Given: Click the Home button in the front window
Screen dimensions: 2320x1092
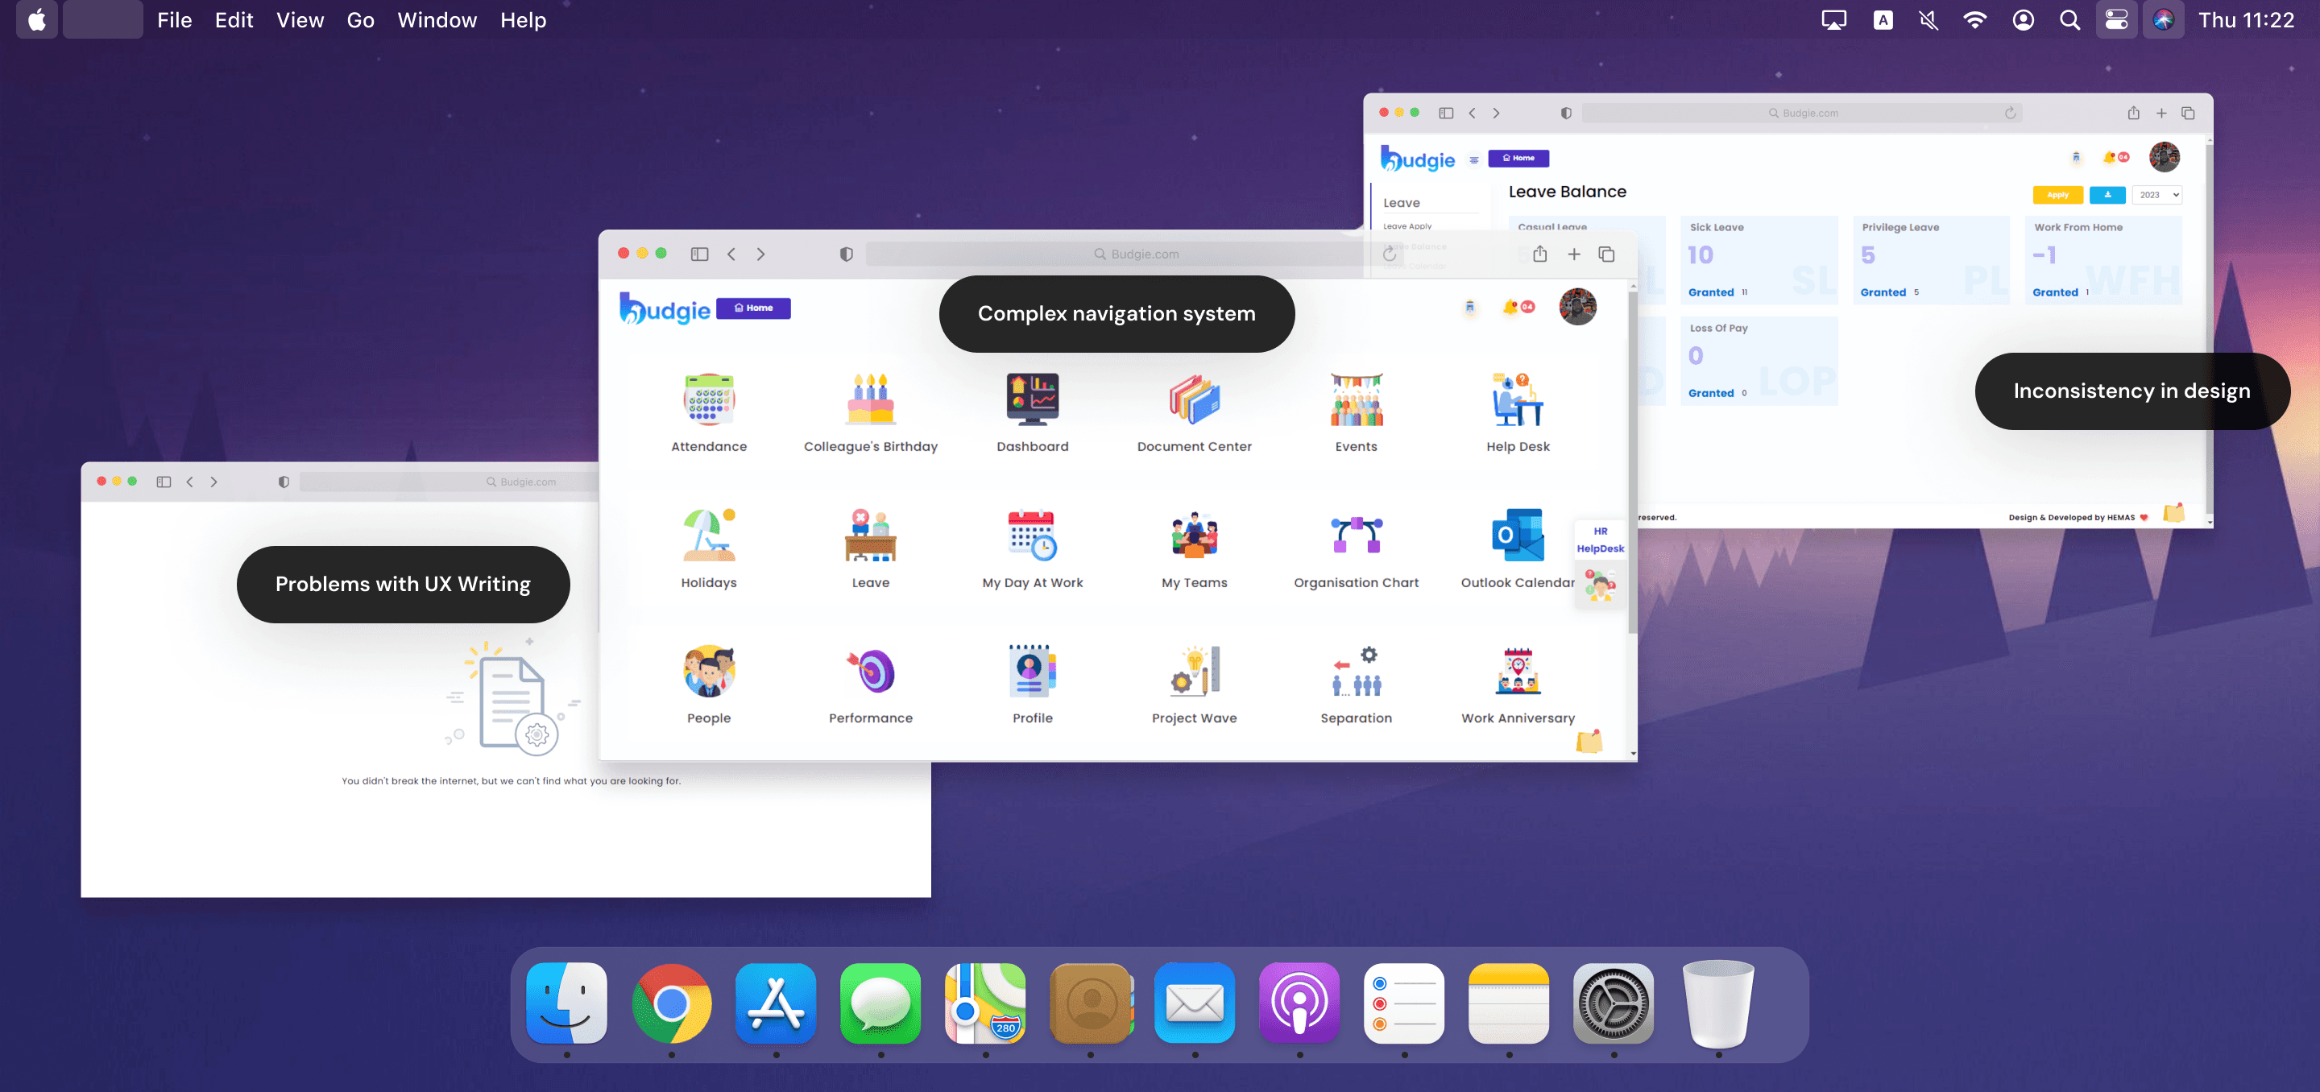Looking at the screenshot, I should click(753, 308).
